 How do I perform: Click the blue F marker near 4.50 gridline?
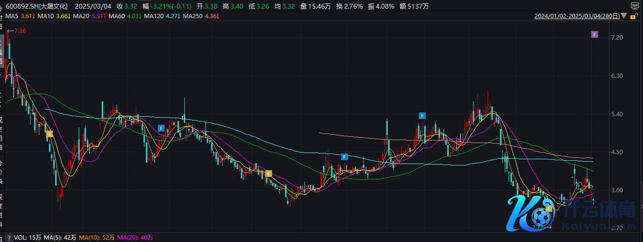pyautogui.click(x=344, y=157)
